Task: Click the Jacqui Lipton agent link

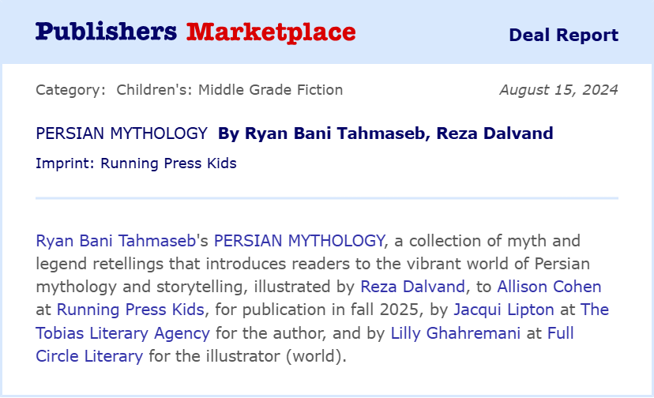Action: point(504,310)
